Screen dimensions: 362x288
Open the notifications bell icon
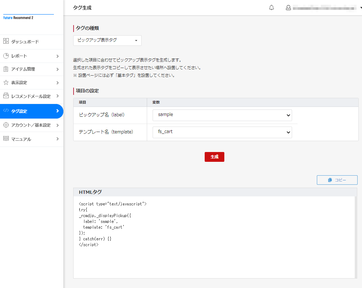[x=272, y=8]
